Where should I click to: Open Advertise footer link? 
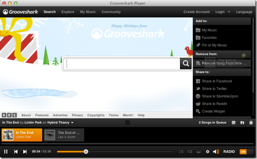[x=60, y=115]
